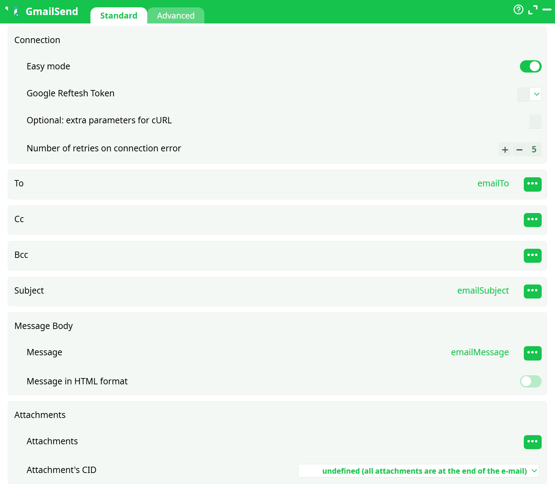Select the Standard tab
The image size is (555, 487).
click(119, 16)
